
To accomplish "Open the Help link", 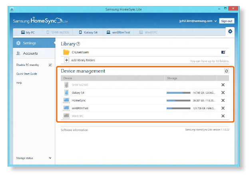I will point(19,83).
